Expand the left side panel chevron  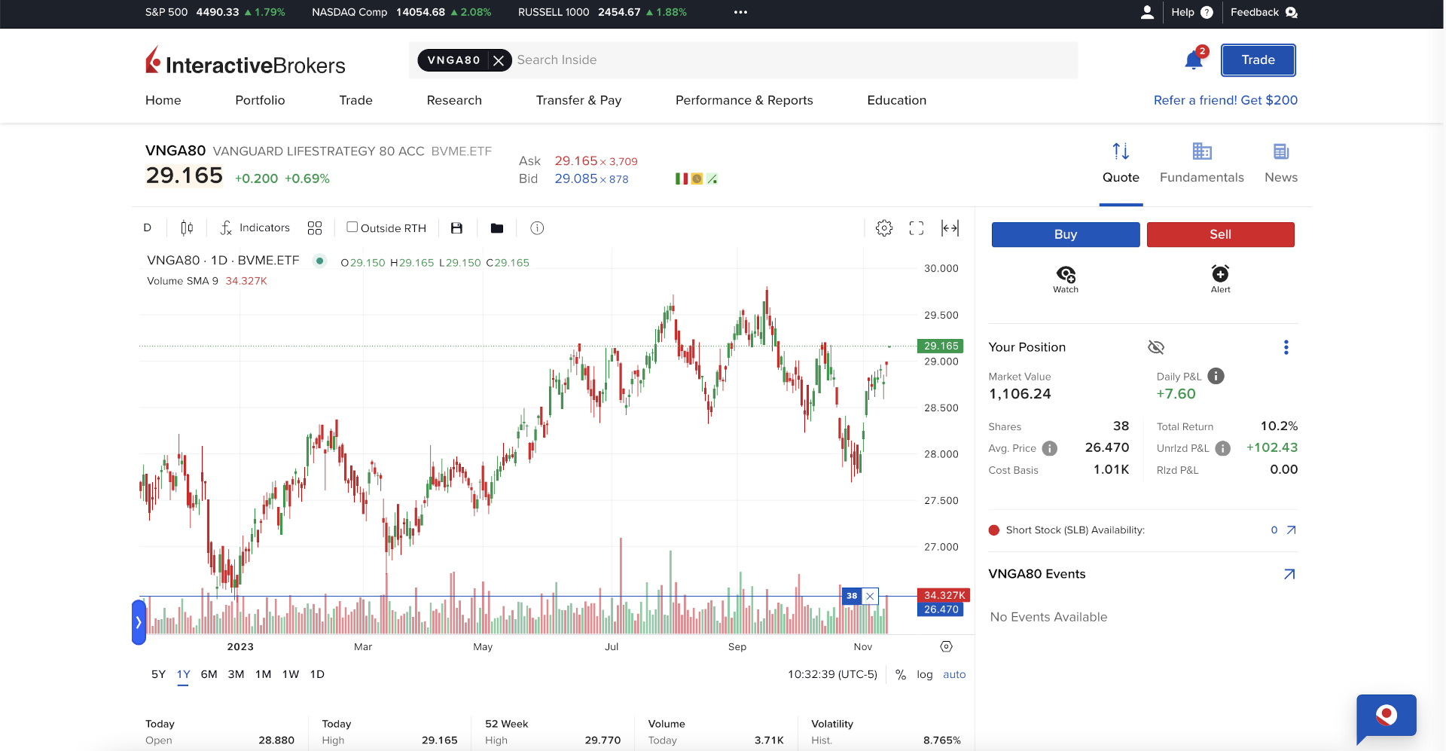coord(139,622)
